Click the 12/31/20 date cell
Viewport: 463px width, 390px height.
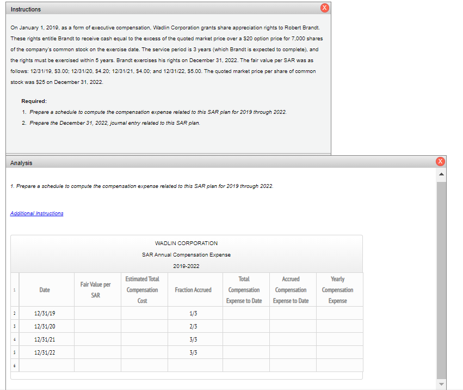47,326
